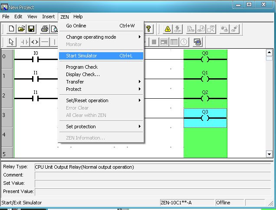Maximize the New Project window
Viewport: 276px width, 210px height.
pyautogui.click(x=249, y=5)
